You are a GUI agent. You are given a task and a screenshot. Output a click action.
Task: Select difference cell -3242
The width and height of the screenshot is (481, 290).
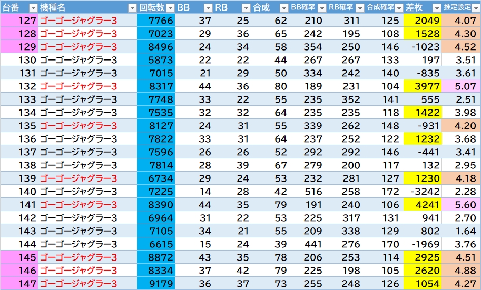click(423, 191)
